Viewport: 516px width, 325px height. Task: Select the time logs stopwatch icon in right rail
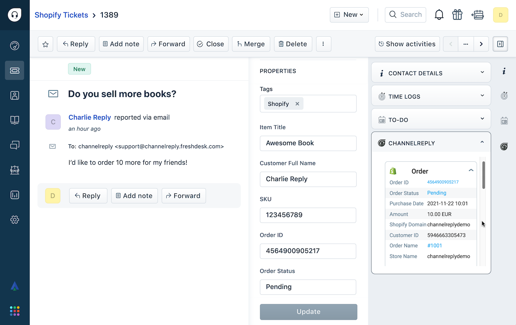point(504,96)
